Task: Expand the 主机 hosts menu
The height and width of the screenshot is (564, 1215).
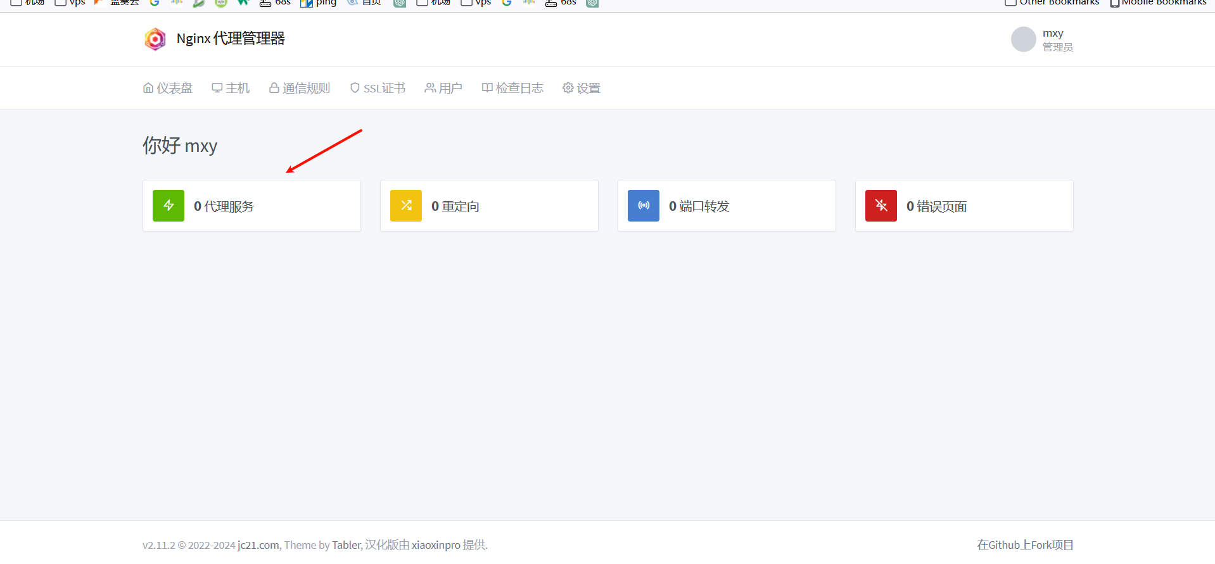Action: click(231, 88)
